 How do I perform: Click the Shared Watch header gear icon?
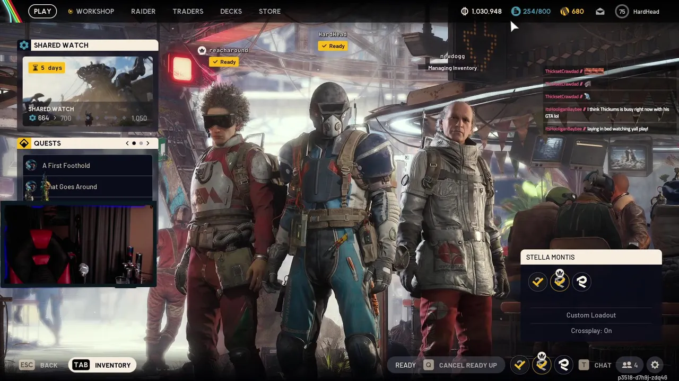[24, 46]
